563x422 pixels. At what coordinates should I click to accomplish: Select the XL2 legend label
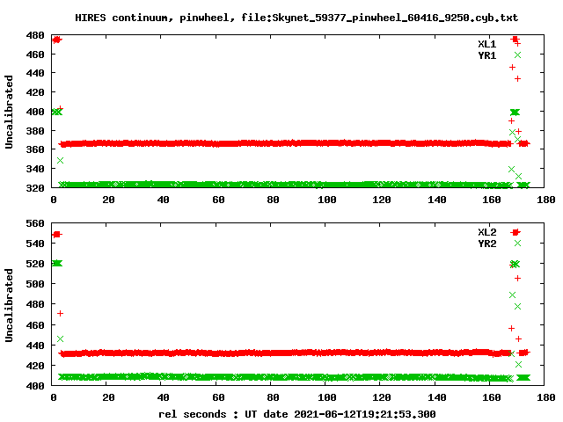(x=486, y=232)
